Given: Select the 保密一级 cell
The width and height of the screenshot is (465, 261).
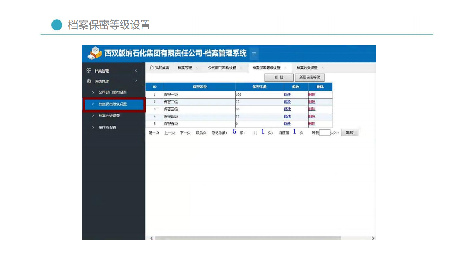Looking at the screenshot, I should [x=200, y=94].
